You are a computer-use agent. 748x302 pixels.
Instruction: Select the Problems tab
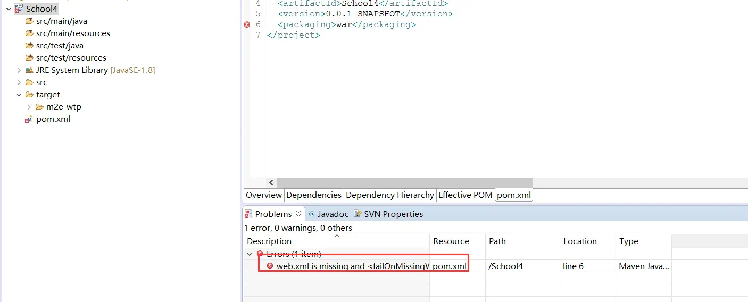pos(273,214)
